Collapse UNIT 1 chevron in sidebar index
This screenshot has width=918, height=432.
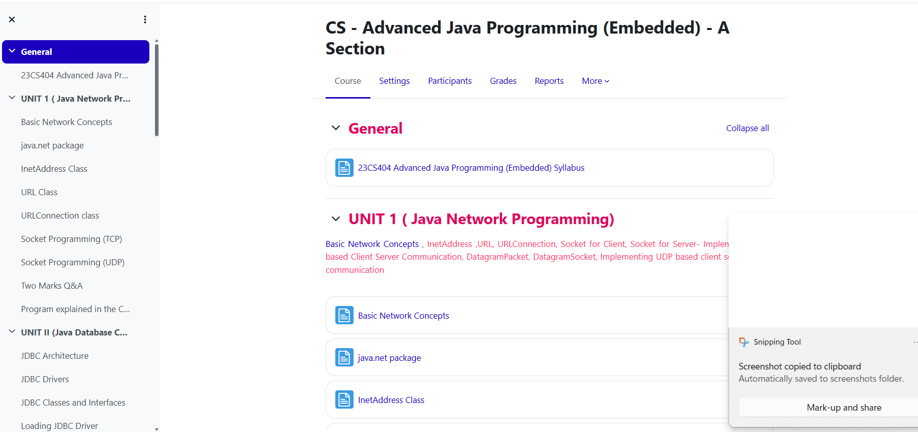click(12, 98)
